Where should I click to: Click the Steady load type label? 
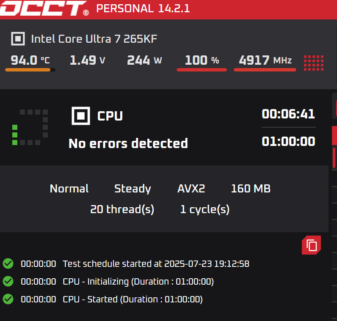[x=133, y=189]
